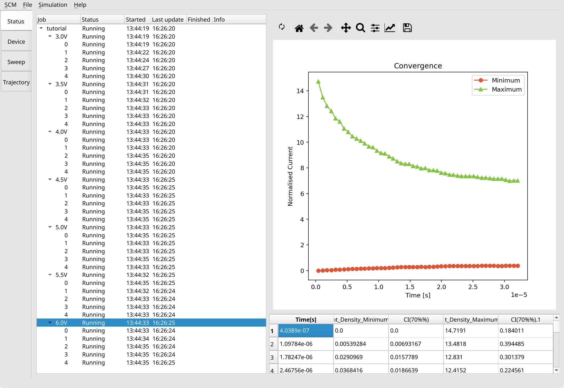
Task: Switch to the Trajectory tab
Action: coord(16,82)
